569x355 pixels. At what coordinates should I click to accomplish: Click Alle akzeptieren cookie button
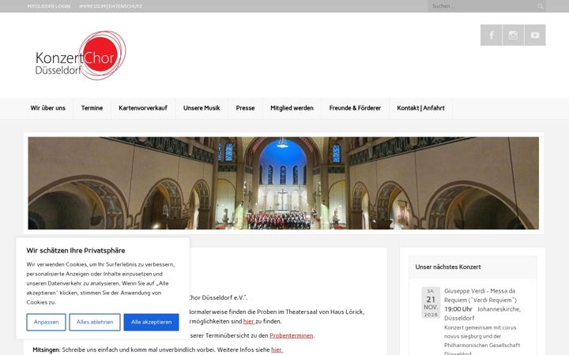point(151,322)
